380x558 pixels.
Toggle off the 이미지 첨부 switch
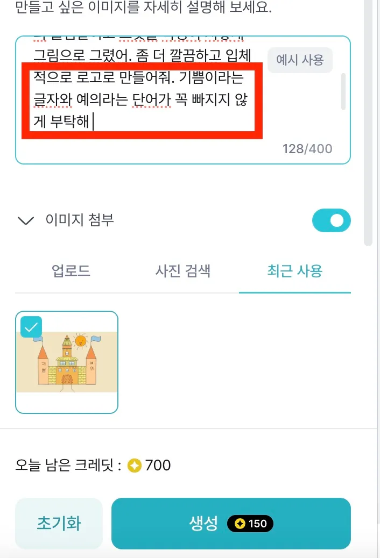click(331, 220)
